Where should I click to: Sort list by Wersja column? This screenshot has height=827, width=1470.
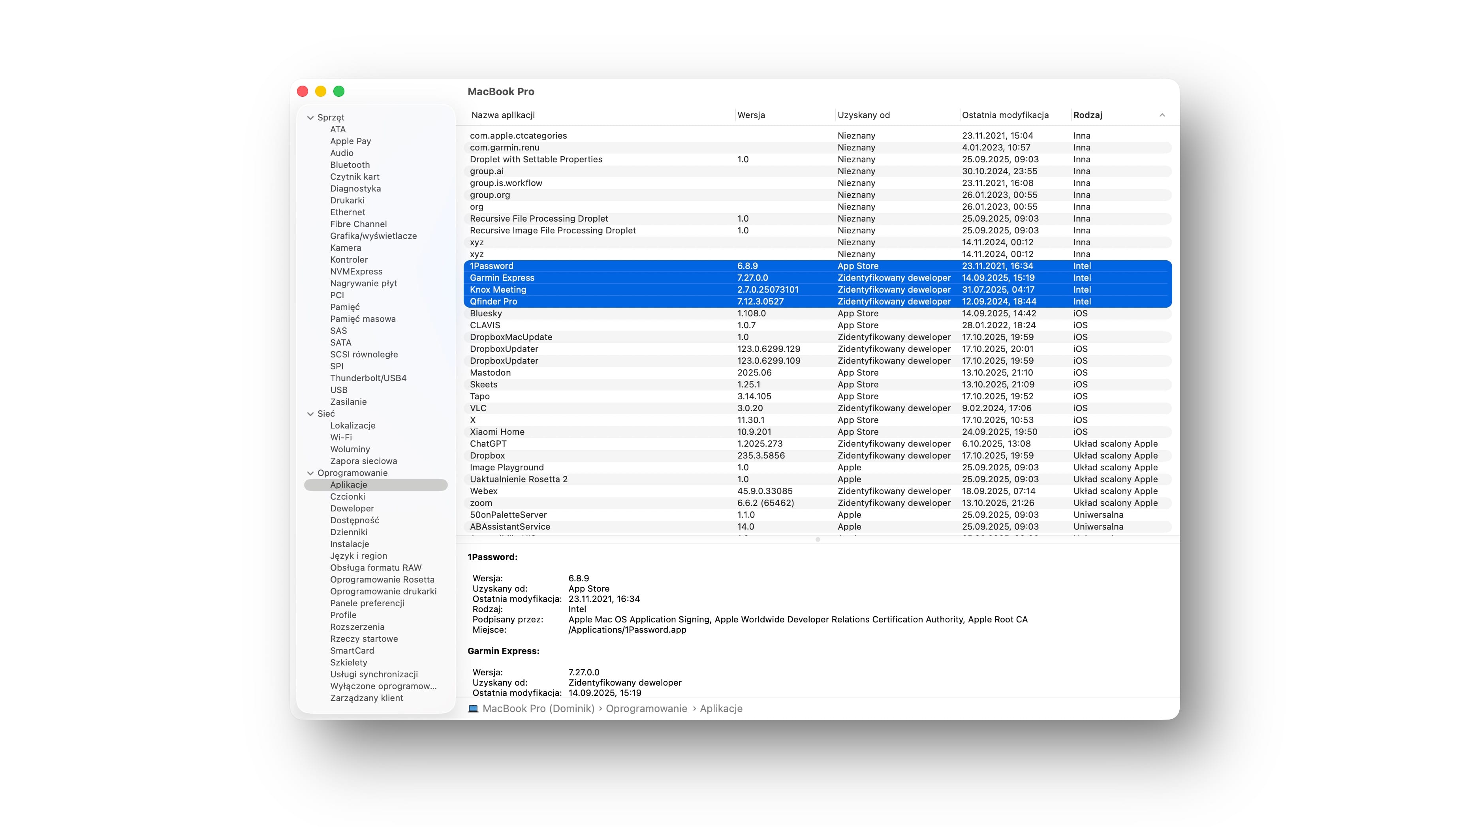click(x=751, y=115)
